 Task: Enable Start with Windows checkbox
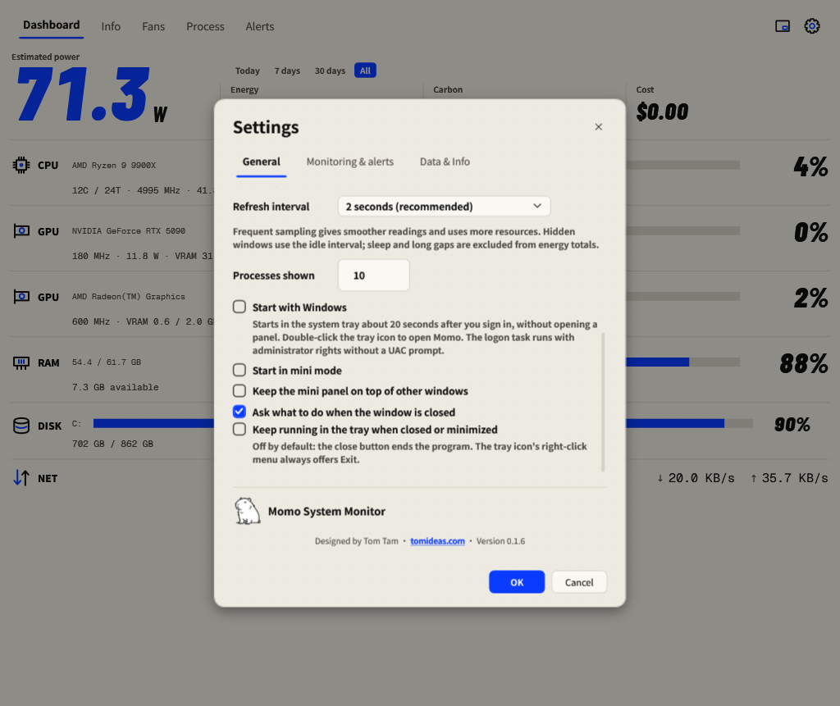click(x=240, y=307)
